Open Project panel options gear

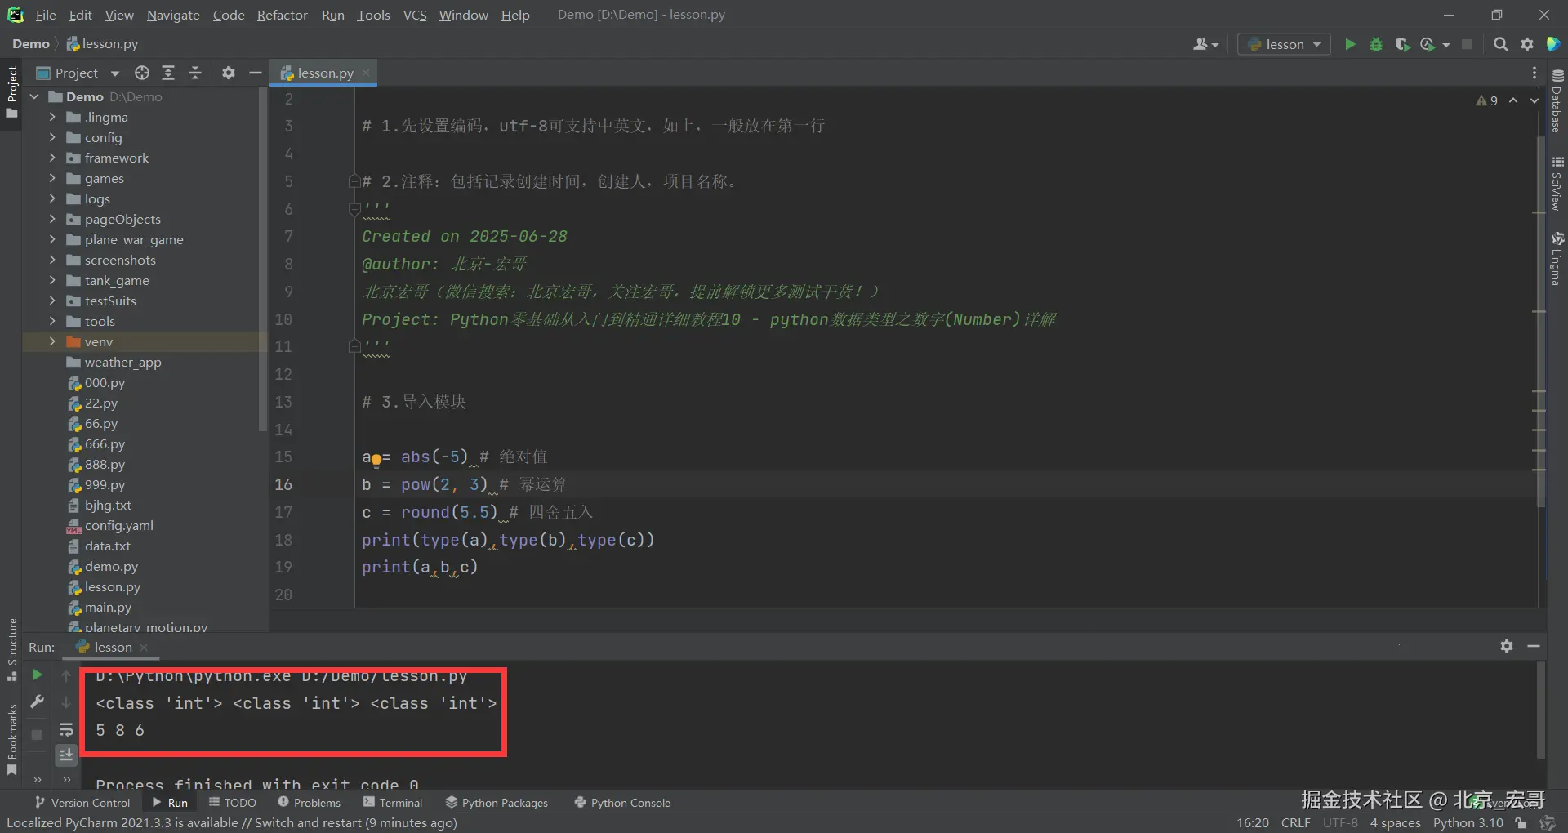229,73
